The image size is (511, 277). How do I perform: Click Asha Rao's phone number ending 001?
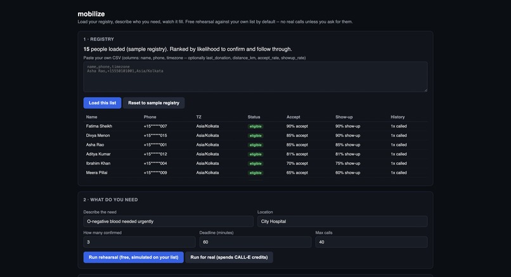(155, 145)
